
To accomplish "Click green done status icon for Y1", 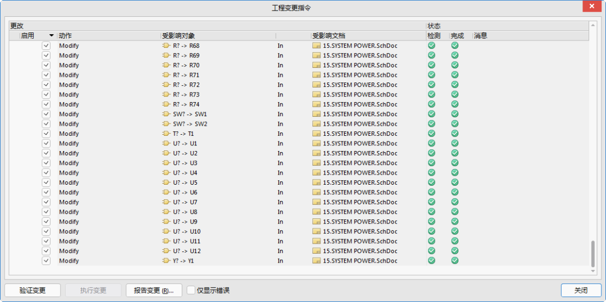I will [x=455, y=260].
